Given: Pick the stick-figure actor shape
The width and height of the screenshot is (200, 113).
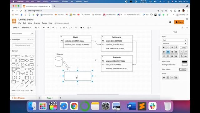Looking at the screenshot, I should coord(27,73).
